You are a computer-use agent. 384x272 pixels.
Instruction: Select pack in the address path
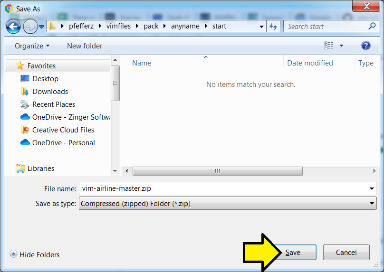(151, 26)
